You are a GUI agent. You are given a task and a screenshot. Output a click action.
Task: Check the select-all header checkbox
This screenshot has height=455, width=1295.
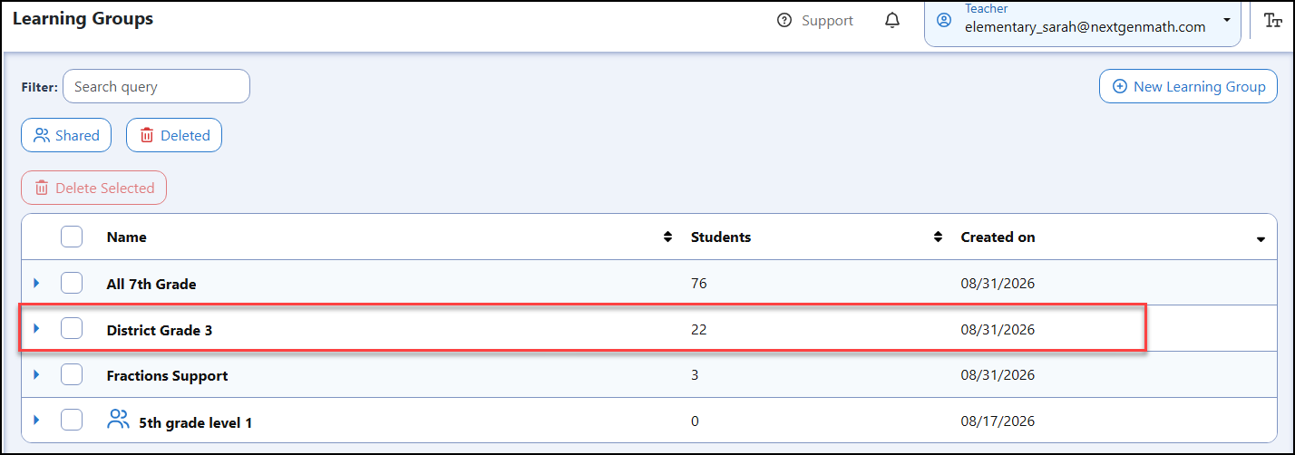click(72, 237)
